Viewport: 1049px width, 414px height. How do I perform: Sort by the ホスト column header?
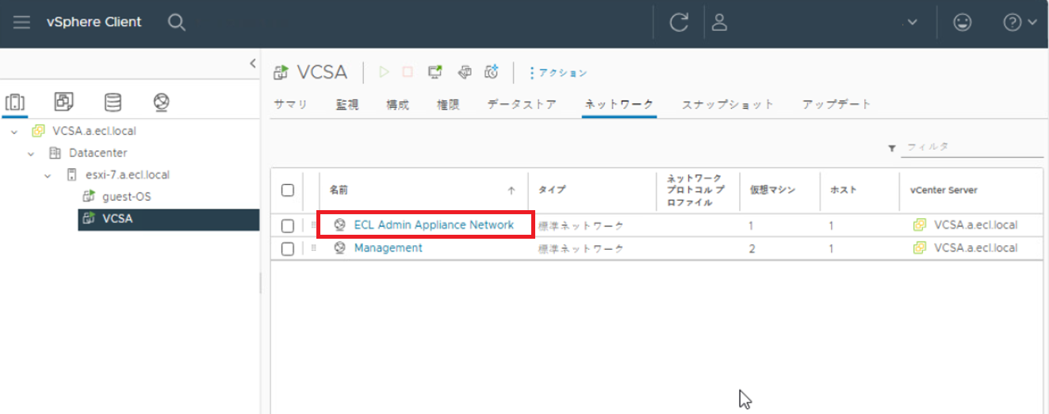(843, 190)
